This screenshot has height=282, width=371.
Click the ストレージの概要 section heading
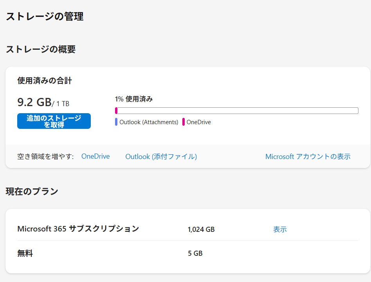[x=41, y=49]
